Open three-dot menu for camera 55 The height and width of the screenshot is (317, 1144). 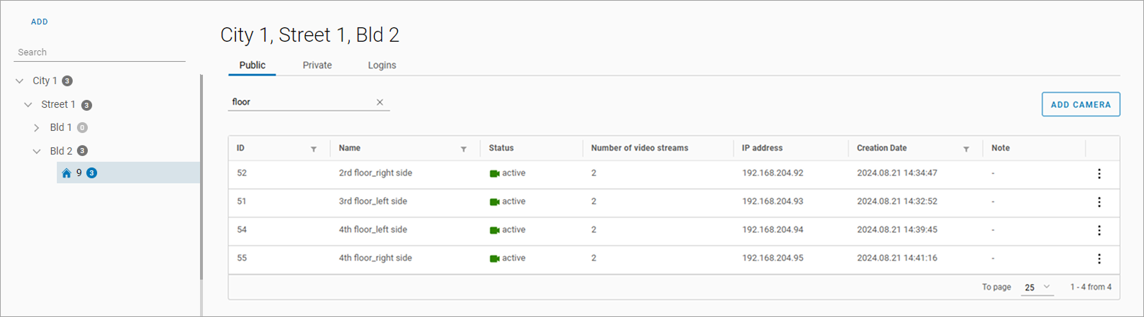pos(1099,259)
